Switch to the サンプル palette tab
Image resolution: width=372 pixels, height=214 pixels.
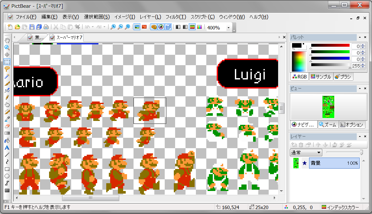[321, 77]
